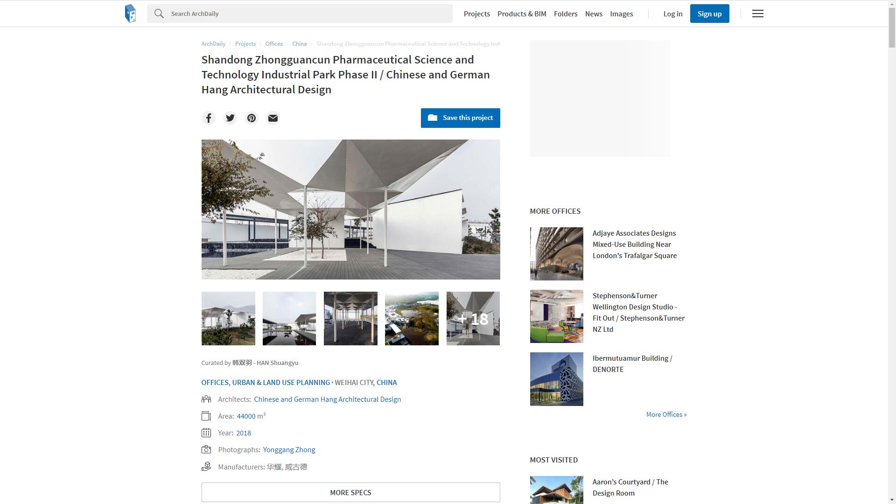Click the search magnifier icon
Screen dimensions: 896x504
coord(159,14)
